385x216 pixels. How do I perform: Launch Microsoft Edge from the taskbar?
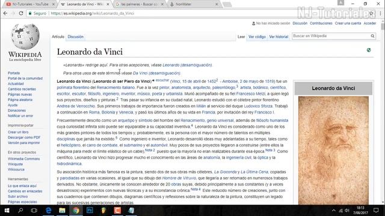point(48,211)
